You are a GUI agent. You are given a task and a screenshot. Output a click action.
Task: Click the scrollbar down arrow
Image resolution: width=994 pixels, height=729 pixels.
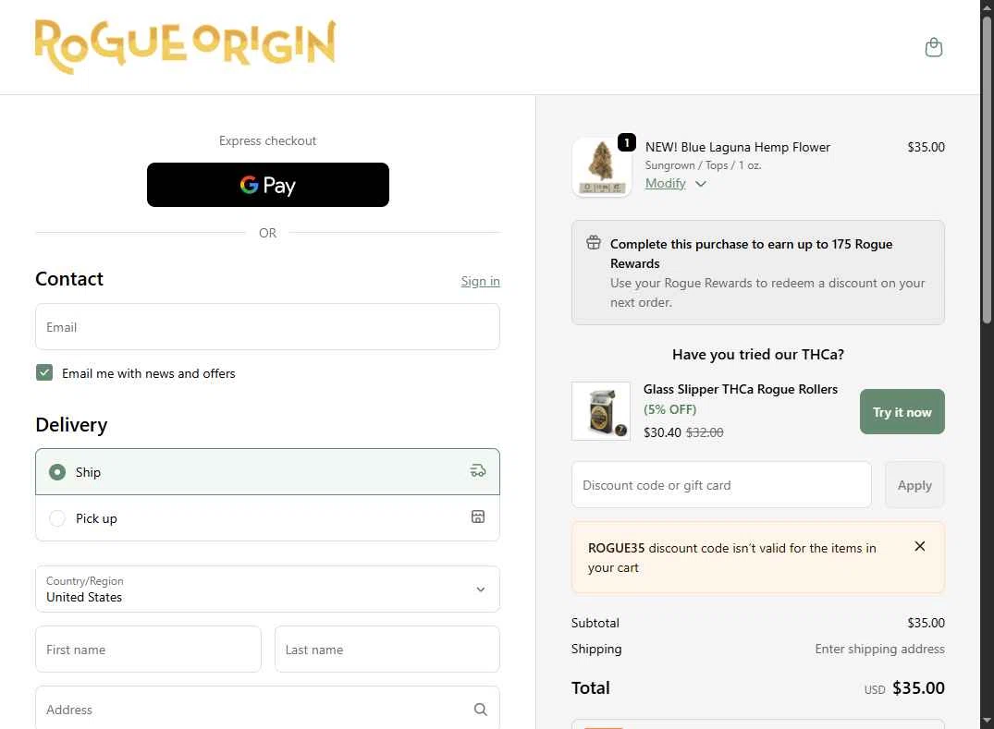click(x=987, y=722)
